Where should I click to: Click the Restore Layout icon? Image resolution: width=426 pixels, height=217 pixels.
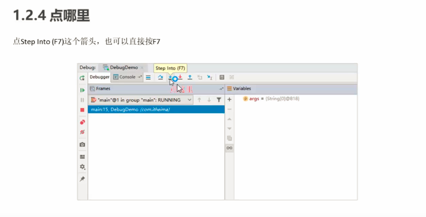(82, 157)
